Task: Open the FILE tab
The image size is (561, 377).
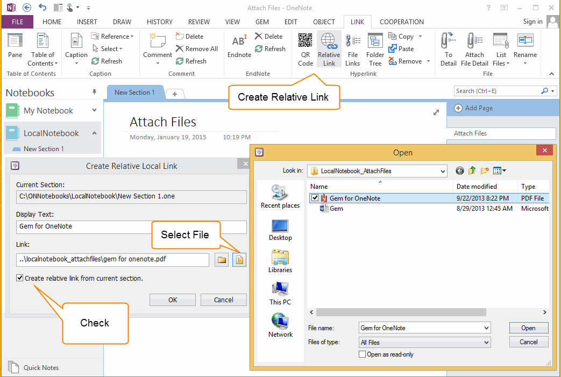Action: (x=18, y=22)
